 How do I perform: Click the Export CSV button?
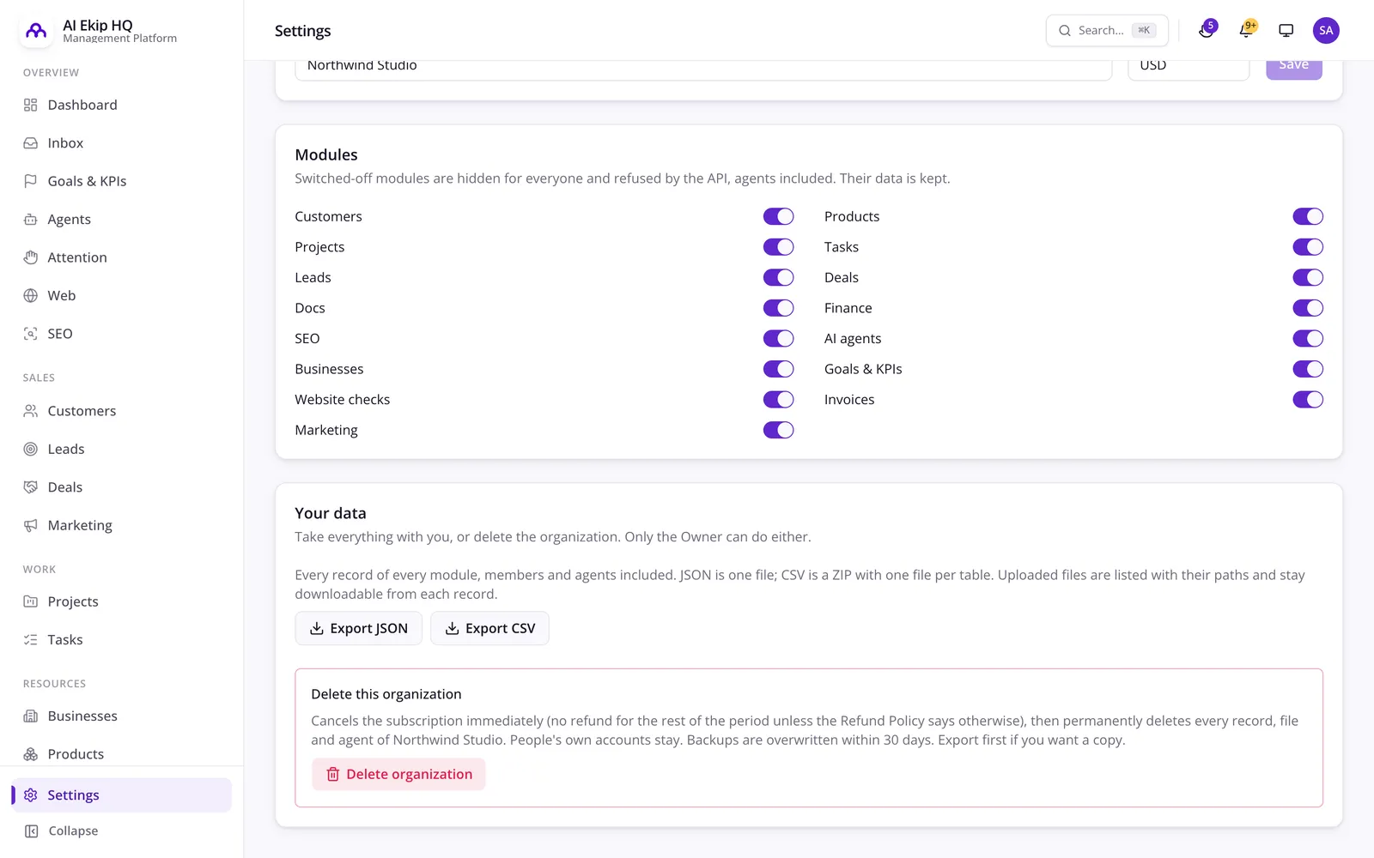click(x=489, y=628)
